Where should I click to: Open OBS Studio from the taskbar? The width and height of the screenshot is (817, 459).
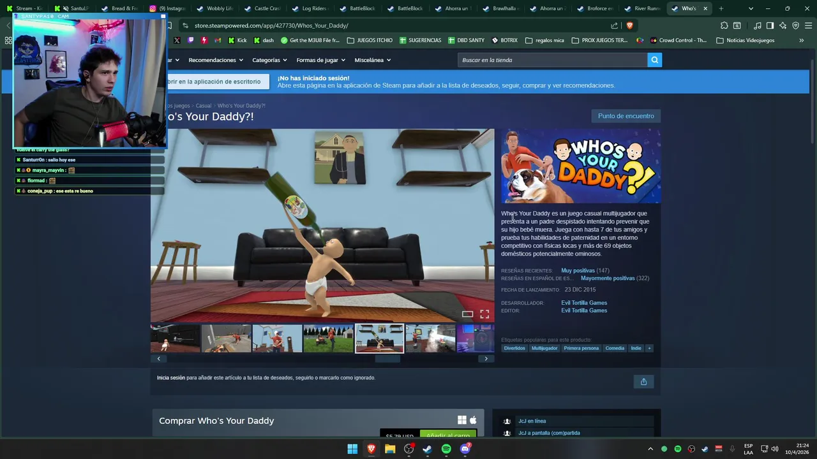pyautogui.click(x=409, y=449)
